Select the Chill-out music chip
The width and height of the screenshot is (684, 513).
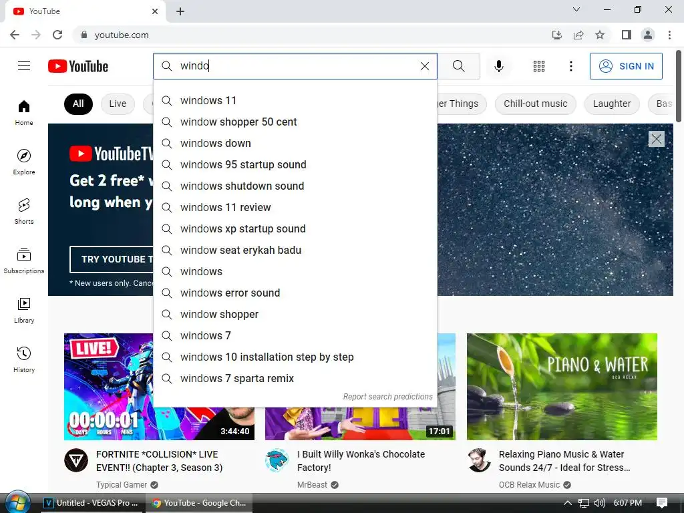(535, 104)
